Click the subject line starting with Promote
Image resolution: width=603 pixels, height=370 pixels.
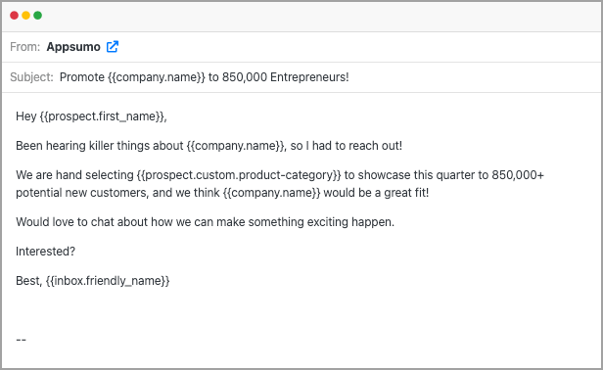pos(205,77)
